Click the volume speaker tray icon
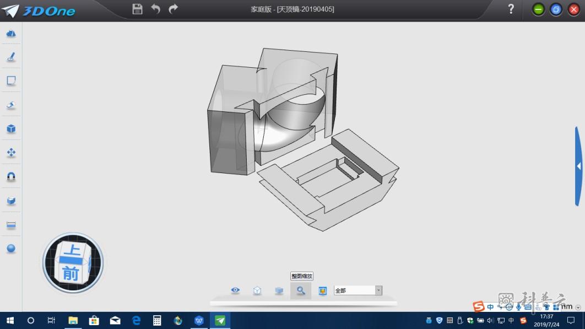The image size is (585, 329). click(490, 320)
